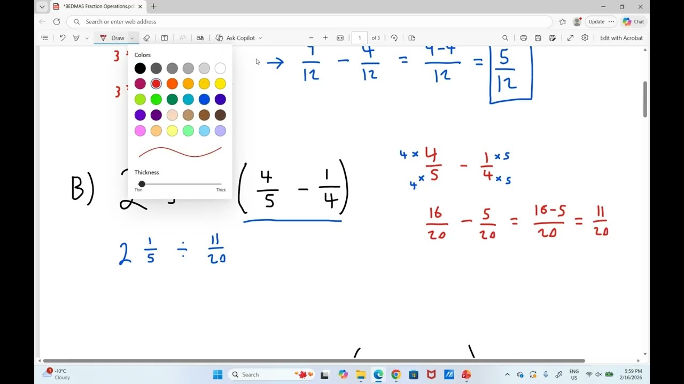Open the table of contents panel
The image size is (684, 384).
[x=44, y=38]
